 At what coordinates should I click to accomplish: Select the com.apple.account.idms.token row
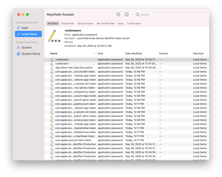[x=127, y=140]
